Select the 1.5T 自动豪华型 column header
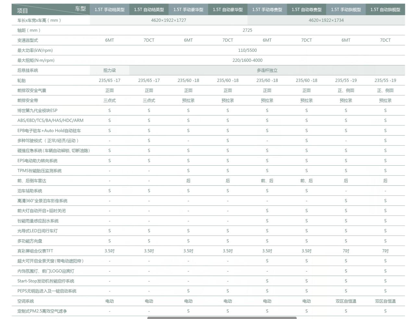408x319 pixels. 228,10
